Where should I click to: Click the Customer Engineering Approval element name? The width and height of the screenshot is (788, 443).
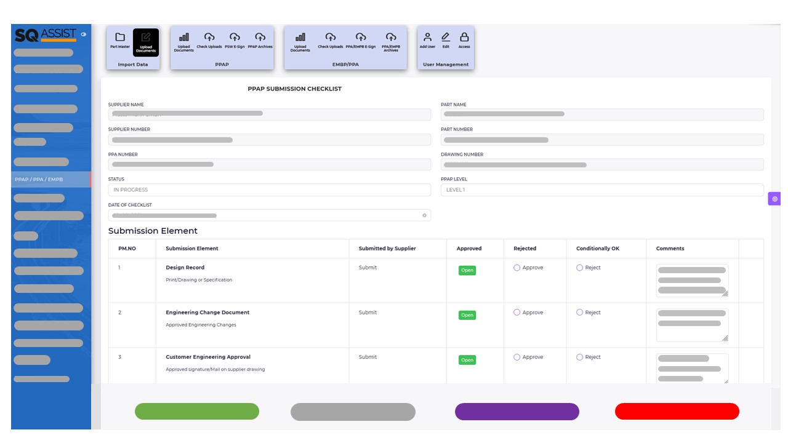208,357
